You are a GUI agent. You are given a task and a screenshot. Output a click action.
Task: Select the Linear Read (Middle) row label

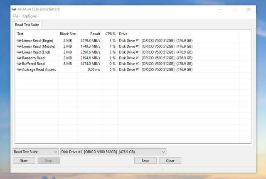pos(39,46)
